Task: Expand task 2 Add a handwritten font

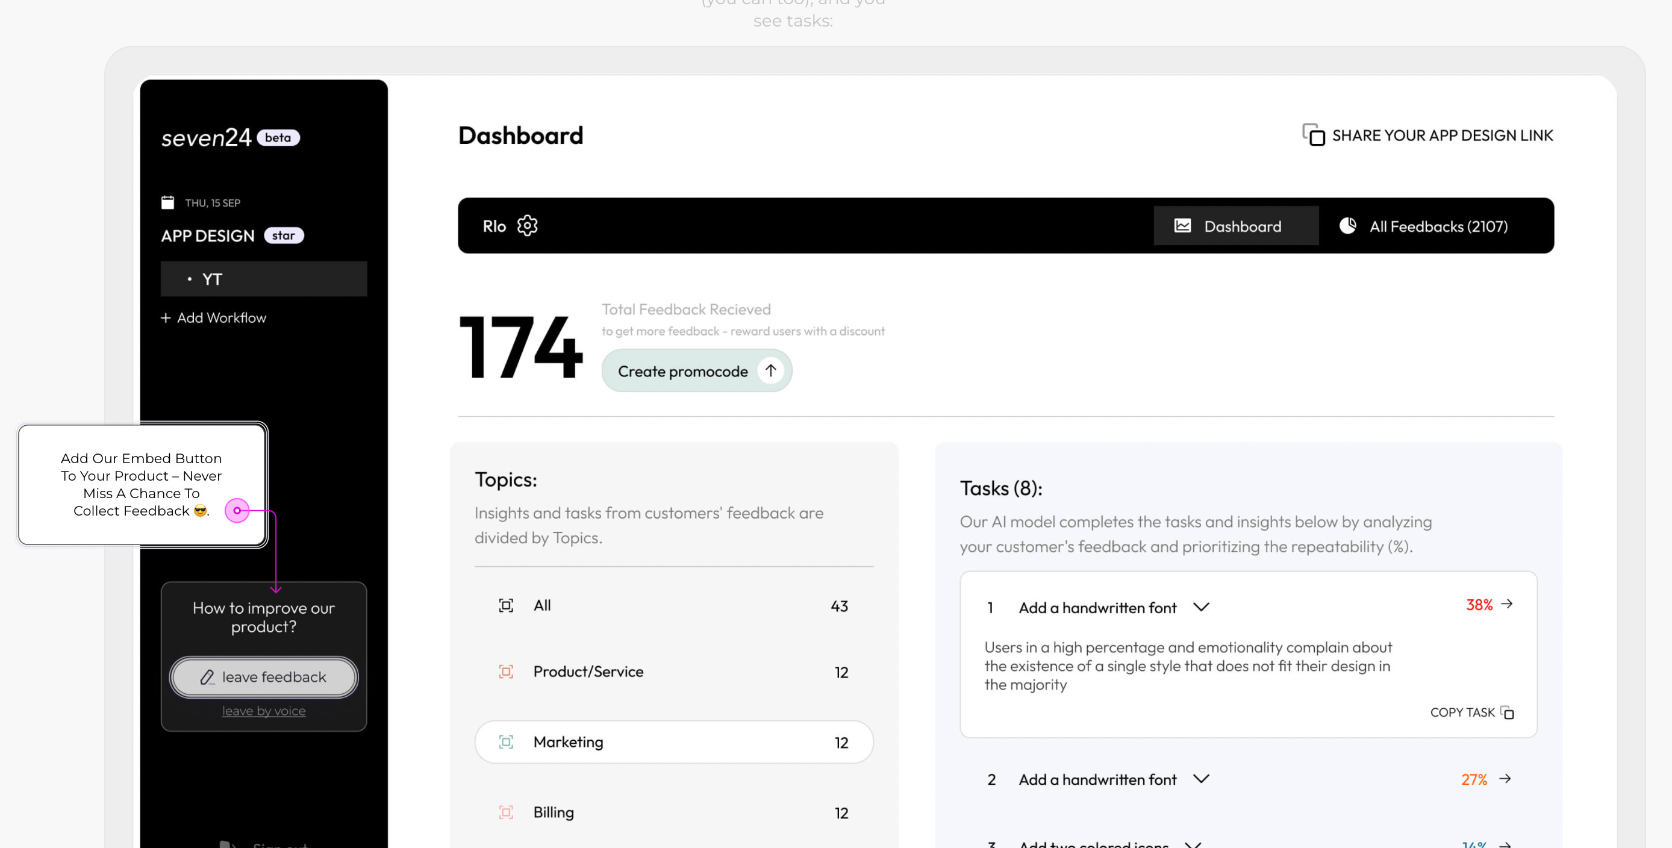Action: 1201,779
